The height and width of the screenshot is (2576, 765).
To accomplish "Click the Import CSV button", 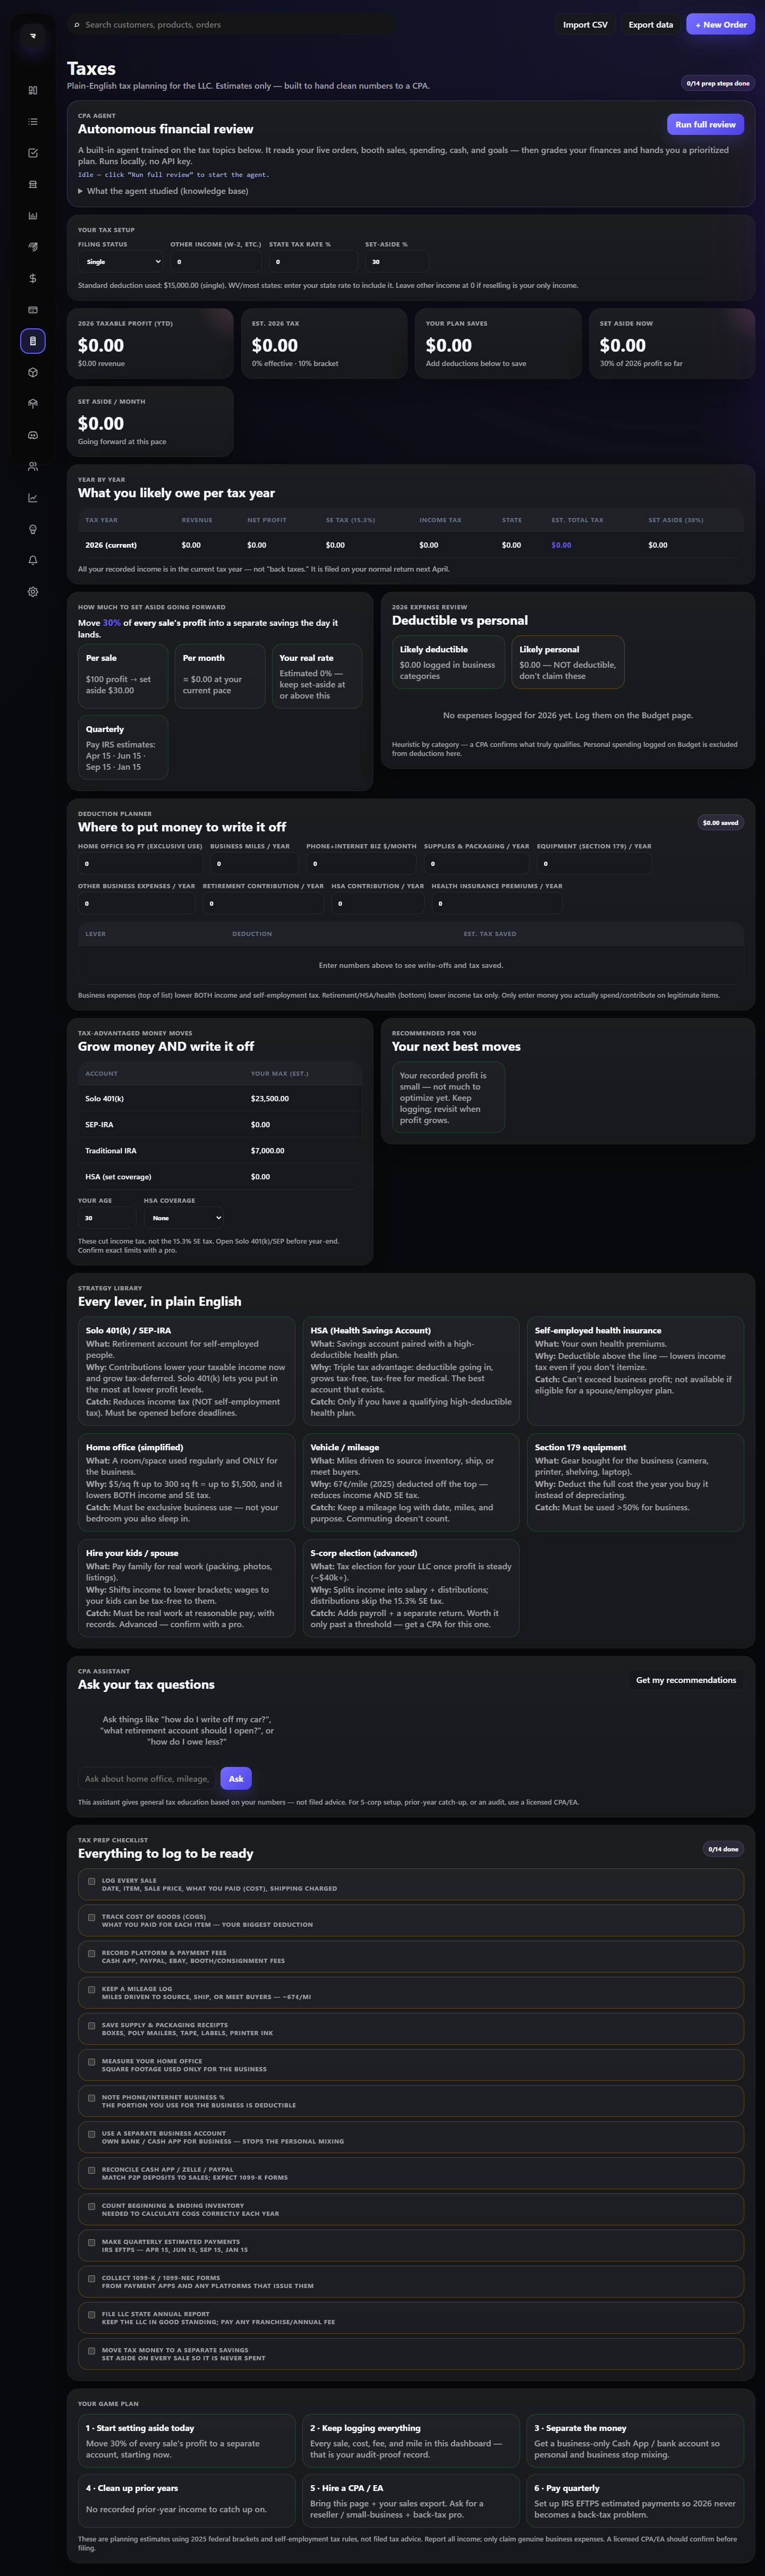I will click(585, 25).
